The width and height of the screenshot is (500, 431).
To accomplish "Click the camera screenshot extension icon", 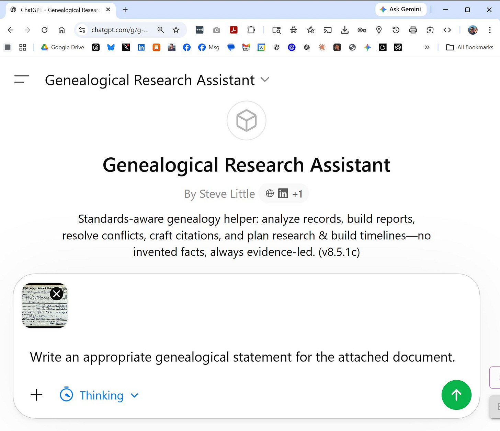I will [x=217, y=30].
